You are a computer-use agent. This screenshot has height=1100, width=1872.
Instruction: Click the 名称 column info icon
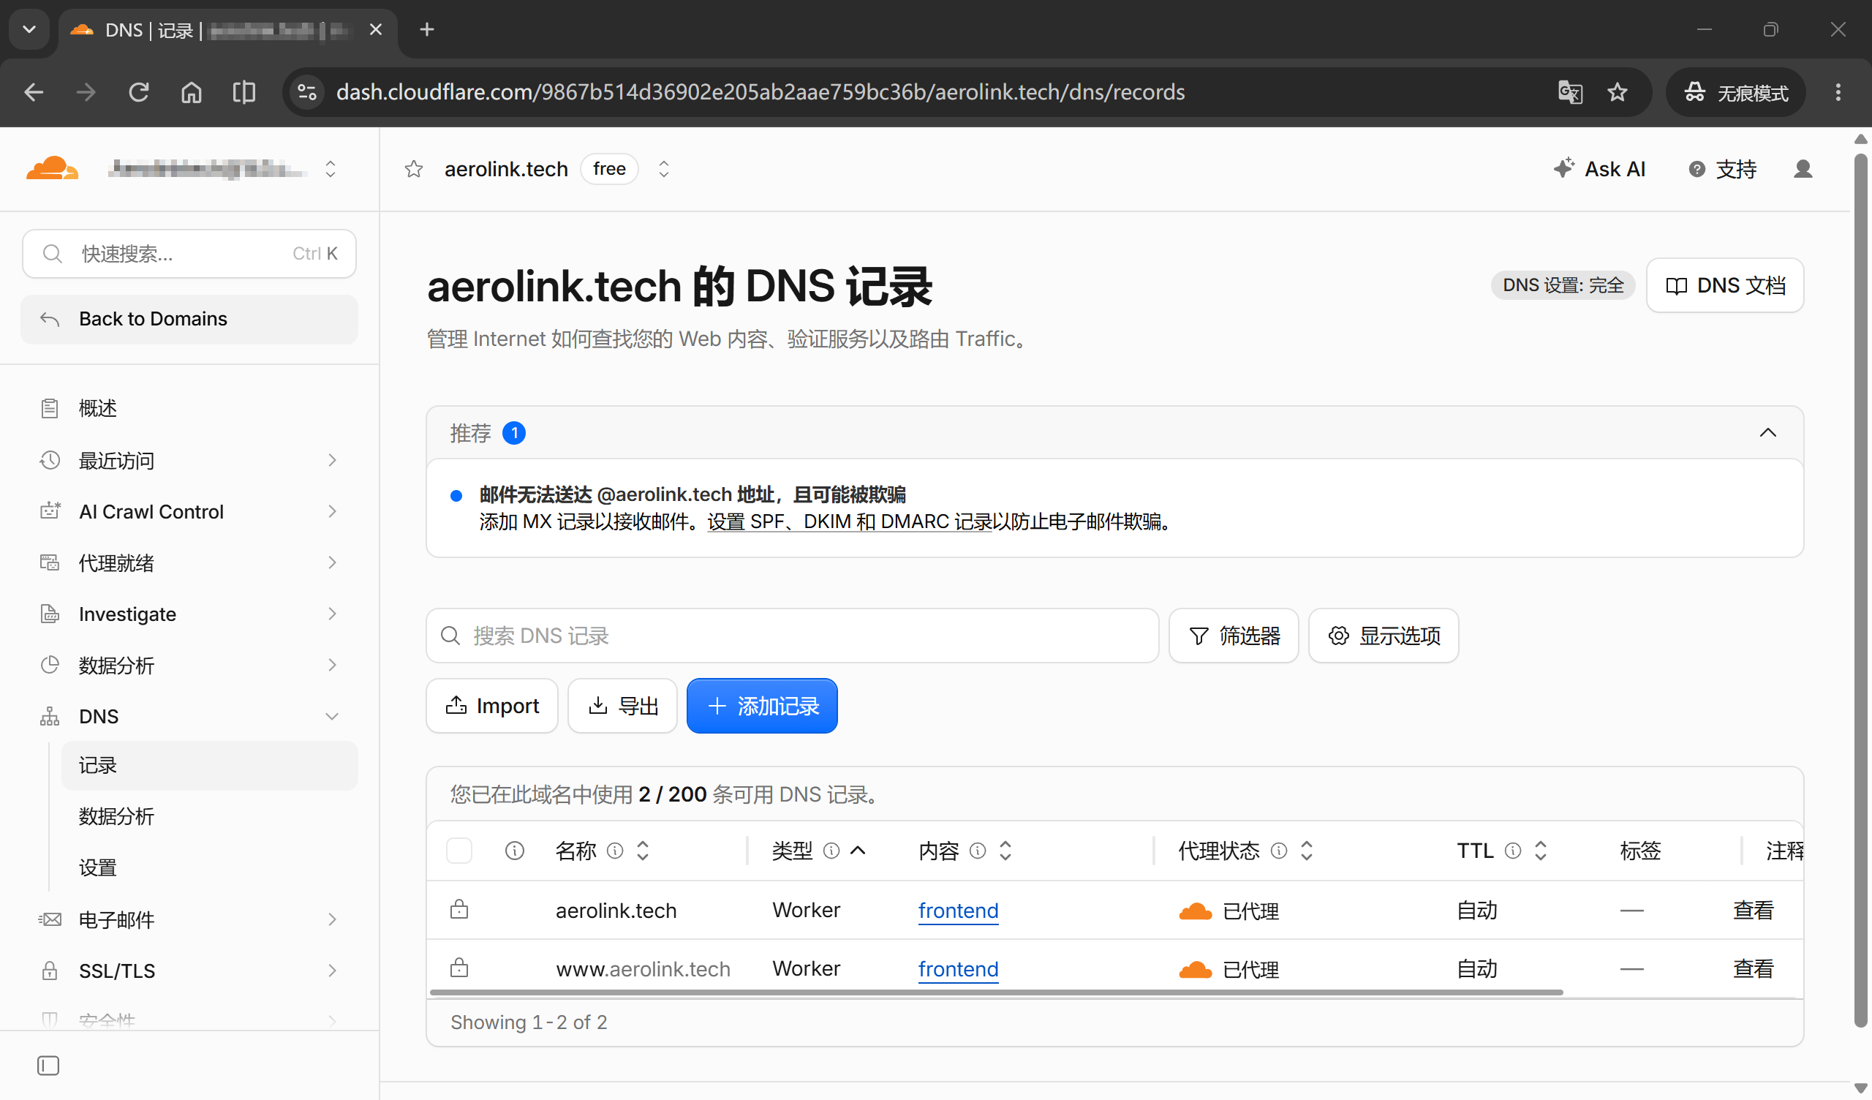pyautogui.click(x=614, y=851)
